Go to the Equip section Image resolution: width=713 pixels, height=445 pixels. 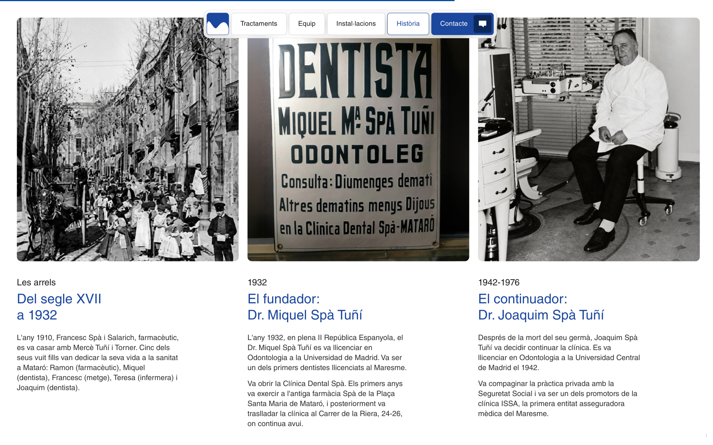tap(307, 24)
